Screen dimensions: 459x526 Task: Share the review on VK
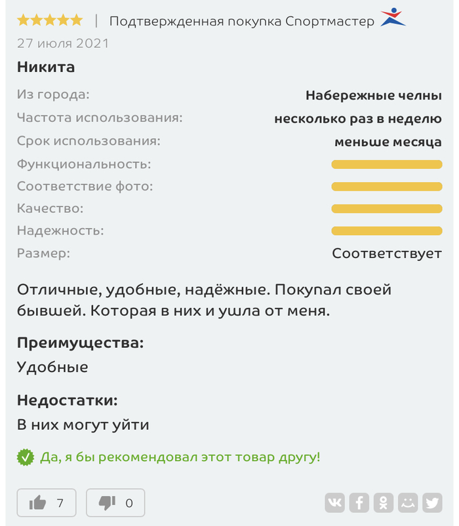pyautogui.click(x=334, y=502)
